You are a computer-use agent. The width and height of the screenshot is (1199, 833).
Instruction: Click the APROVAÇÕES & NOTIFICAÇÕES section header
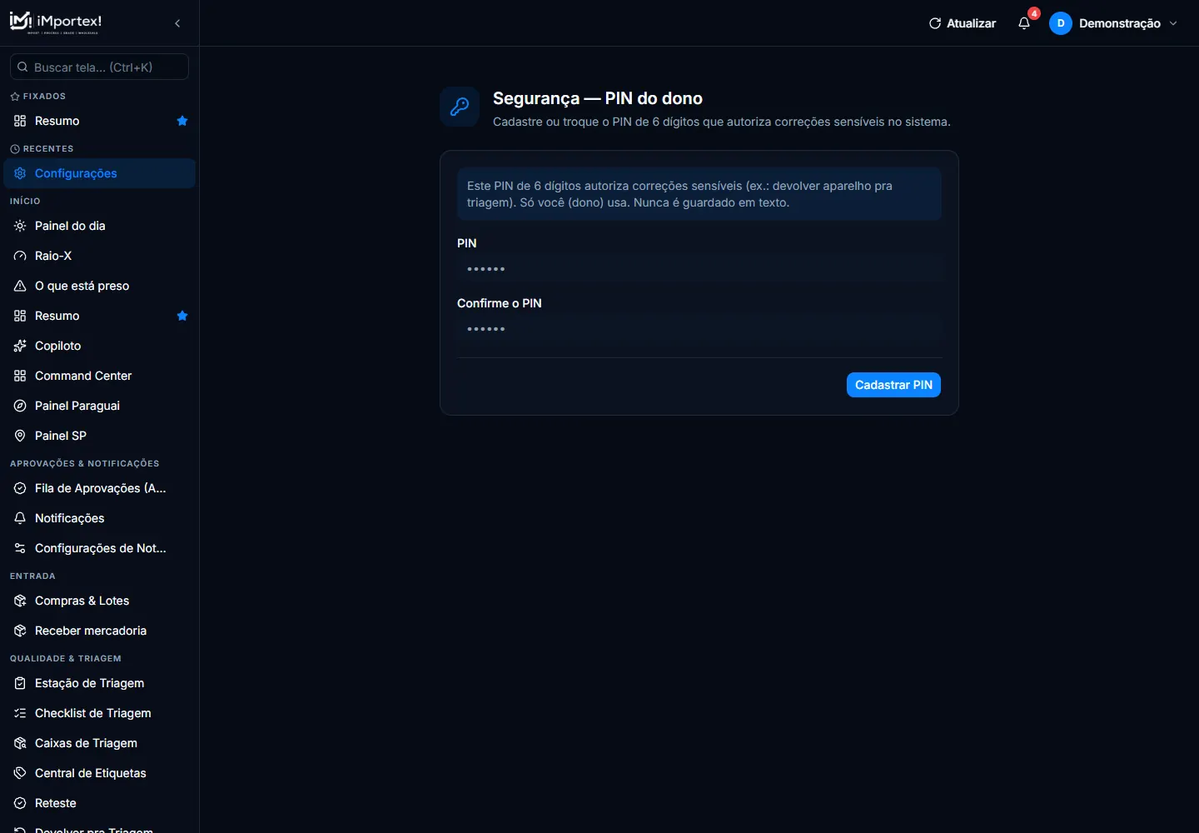click(84, 463)
